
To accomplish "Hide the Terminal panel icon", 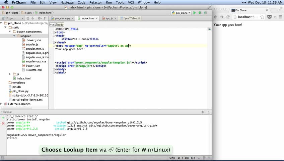I will (209, 112).
